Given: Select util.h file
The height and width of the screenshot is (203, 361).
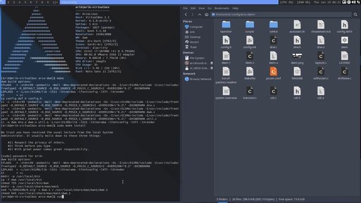Looking at the screenshot, I should pyautogui.click(x=297, y=93).
